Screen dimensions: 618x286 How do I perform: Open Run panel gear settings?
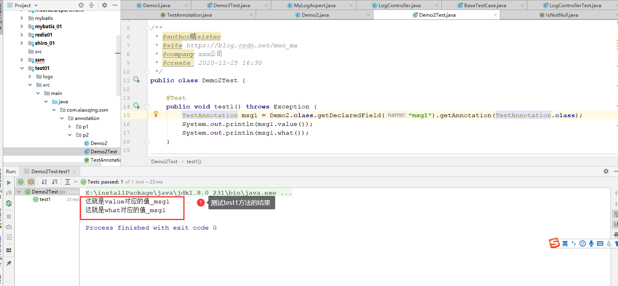click(x=606, y=171)
